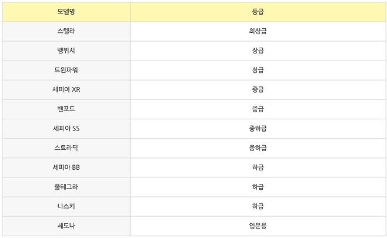Click the 트윈파워 model cell

66,70
